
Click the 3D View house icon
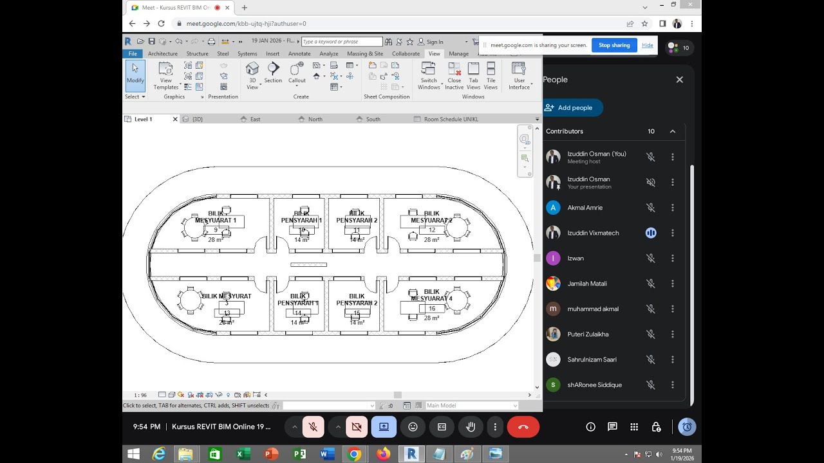252,69
